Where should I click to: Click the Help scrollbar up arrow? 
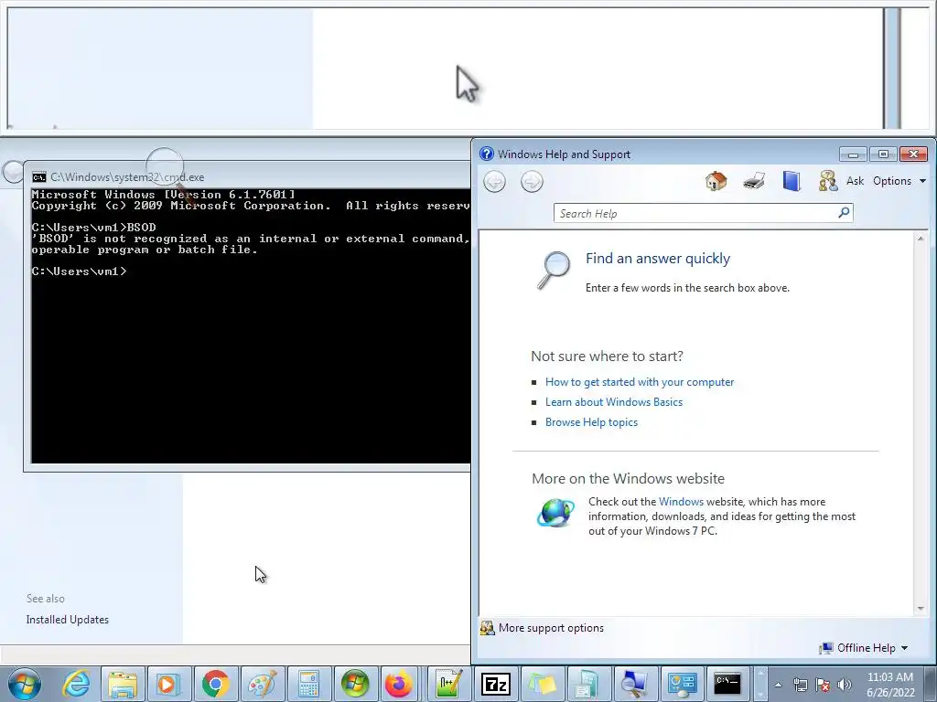921,239
